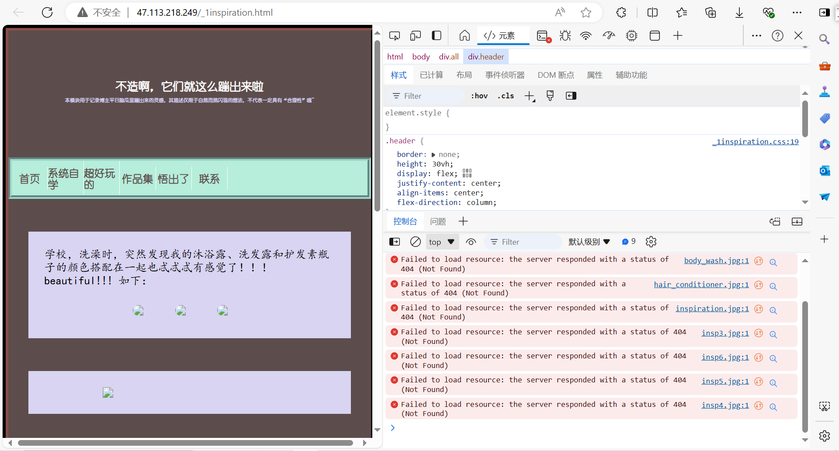Click the inspect element picker icon

(395, 36)
